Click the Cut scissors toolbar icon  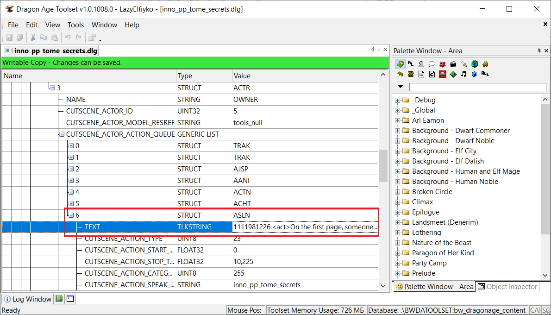(33, 37)
